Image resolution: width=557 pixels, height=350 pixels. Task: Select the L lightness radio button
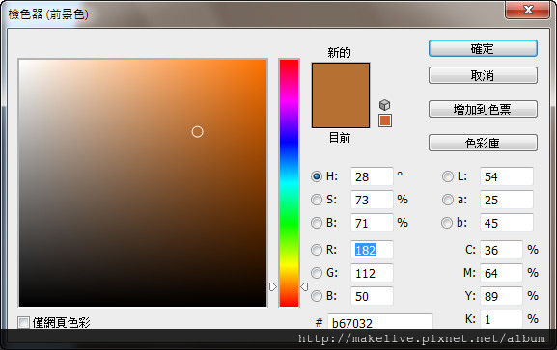[447, 176]
